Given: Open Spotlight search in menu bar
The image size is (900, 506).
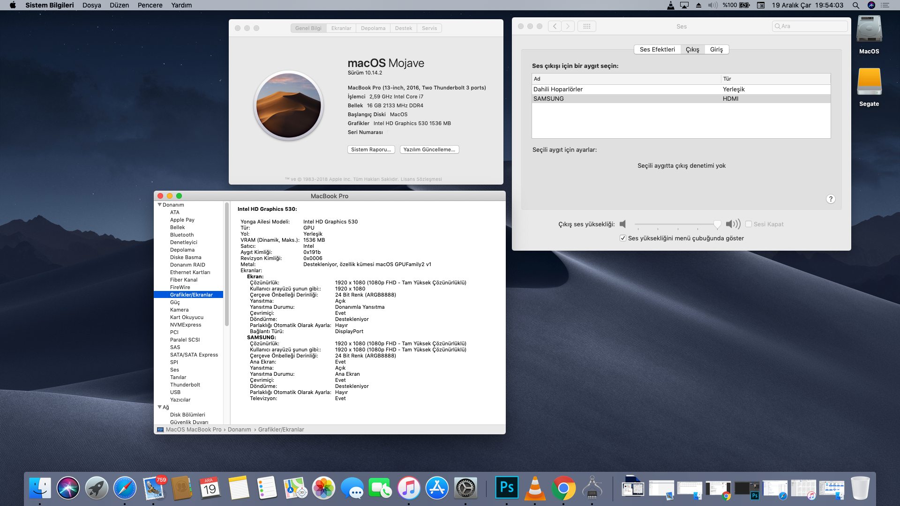Looking at the screenshot, I should coord(855,5).
